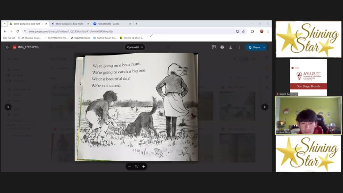Reload the Google Drive page
Screen dimensions: 343x193
coord(18,32)
